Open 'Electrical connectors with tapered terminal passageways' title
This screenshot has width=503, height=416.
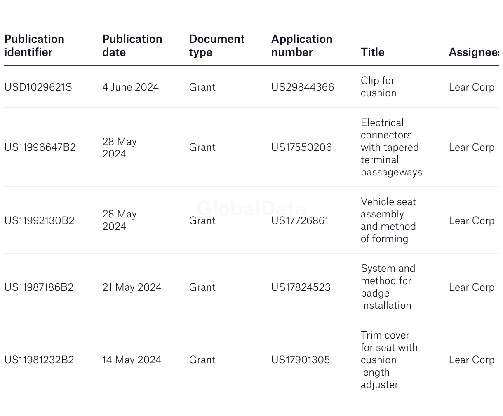coord(390,147)
